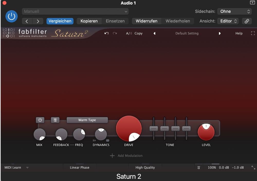This screenshot has width=257, height=181.
Task: Toggle the Vergleichen compare button
Action: click(x=60, y=21)
